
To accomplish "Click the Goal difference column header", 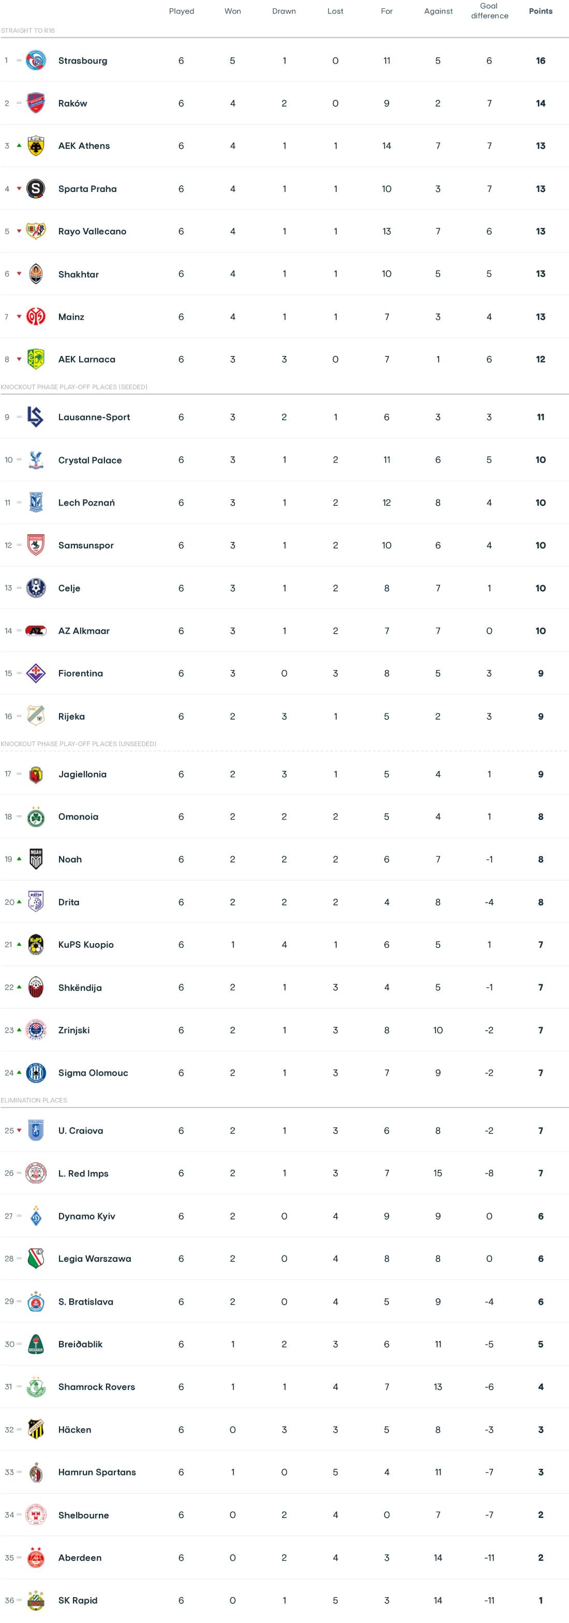I will pos(489,11).
